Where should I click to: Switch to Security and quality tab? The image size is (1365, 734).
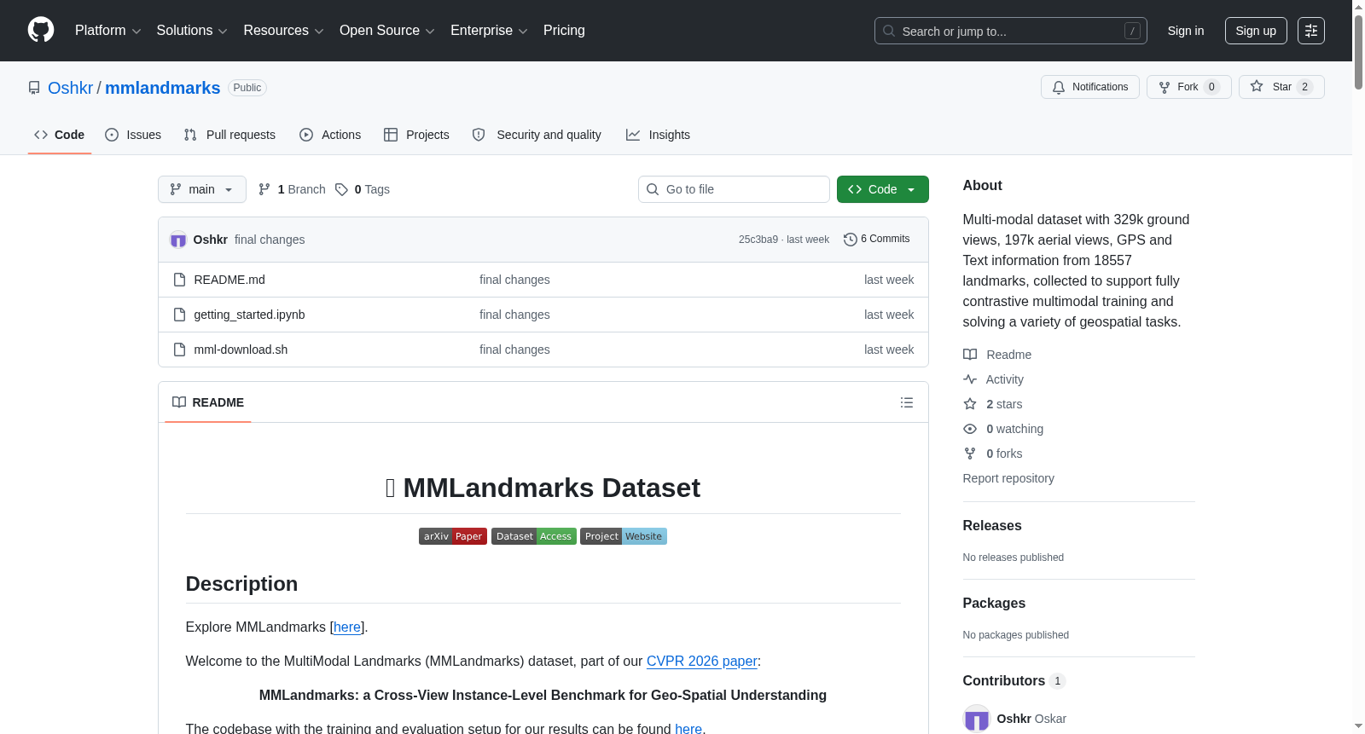537,135
